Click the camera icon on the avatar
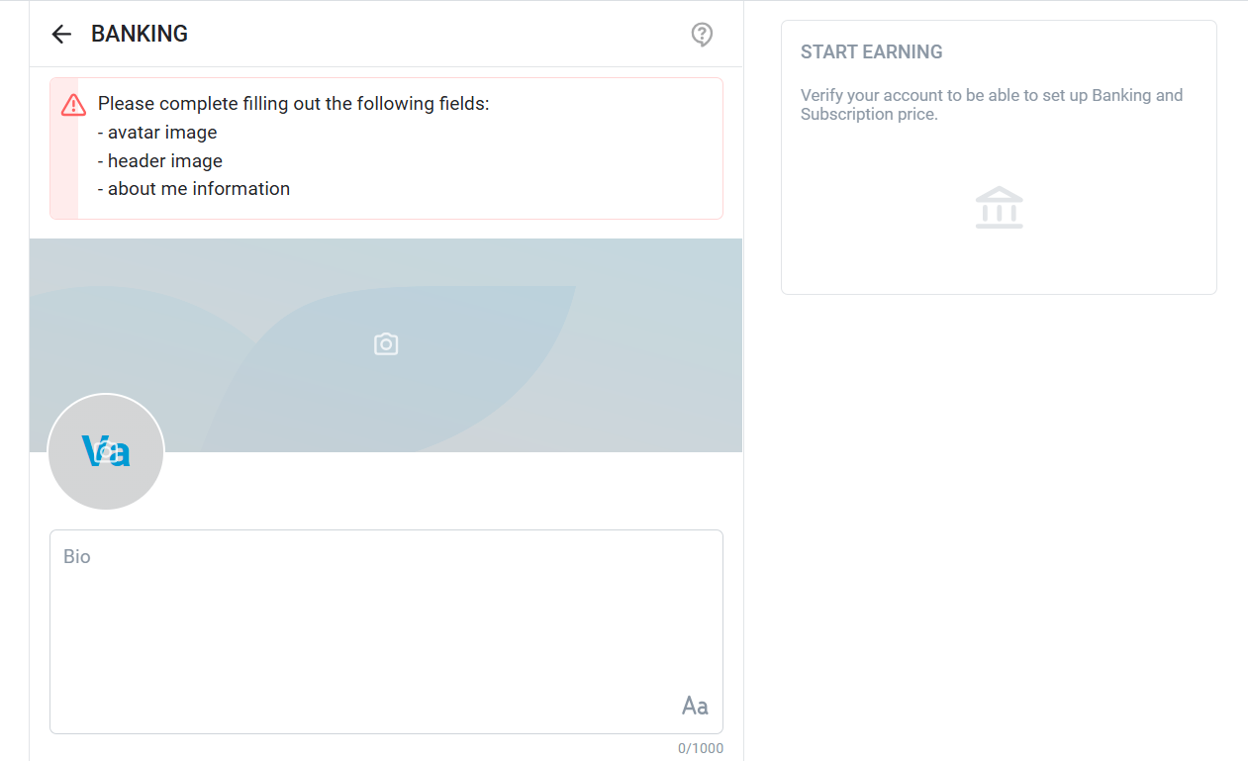Image resolution: width=1248 pixels, height=761 pixels. 107,452
